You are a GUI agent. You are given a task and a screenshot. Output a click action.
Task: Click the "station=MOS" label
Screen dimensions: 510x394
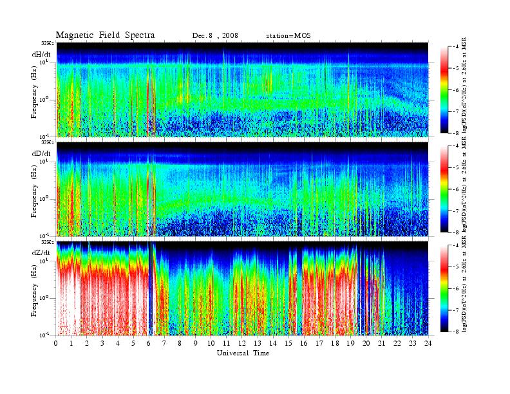click(x=288, y=36)
